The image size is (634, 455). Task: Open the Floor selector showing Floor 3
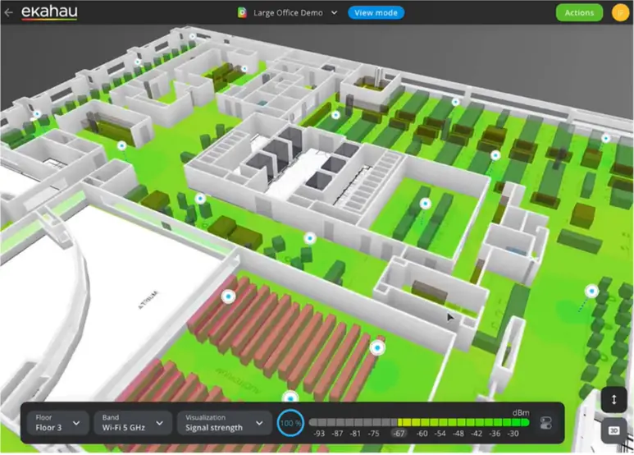coord(57,423)
